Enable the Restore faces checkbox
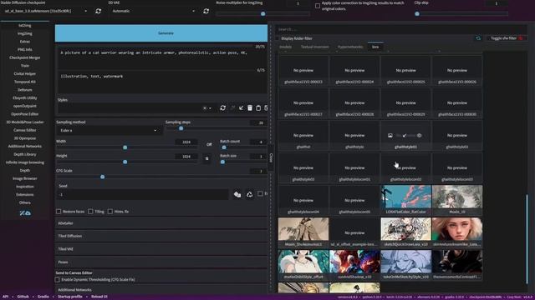Image resolution: width=535 pixels, height=300 pixels. tap(59, 212)
